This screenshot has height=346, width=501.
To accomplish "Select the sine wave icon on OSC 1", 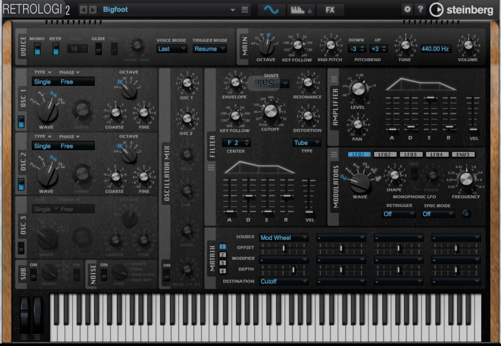I will pyautogui.click(x=33, y=101).
